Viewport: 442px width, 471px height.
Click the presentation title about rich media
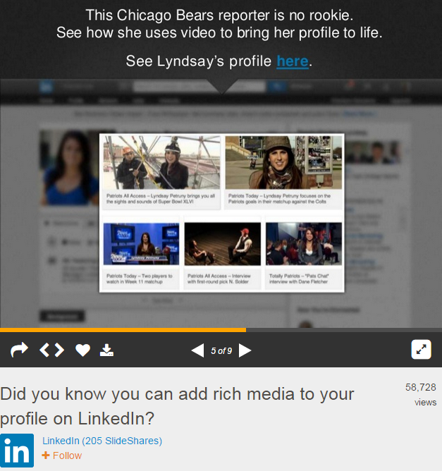(x=177, y=405)
